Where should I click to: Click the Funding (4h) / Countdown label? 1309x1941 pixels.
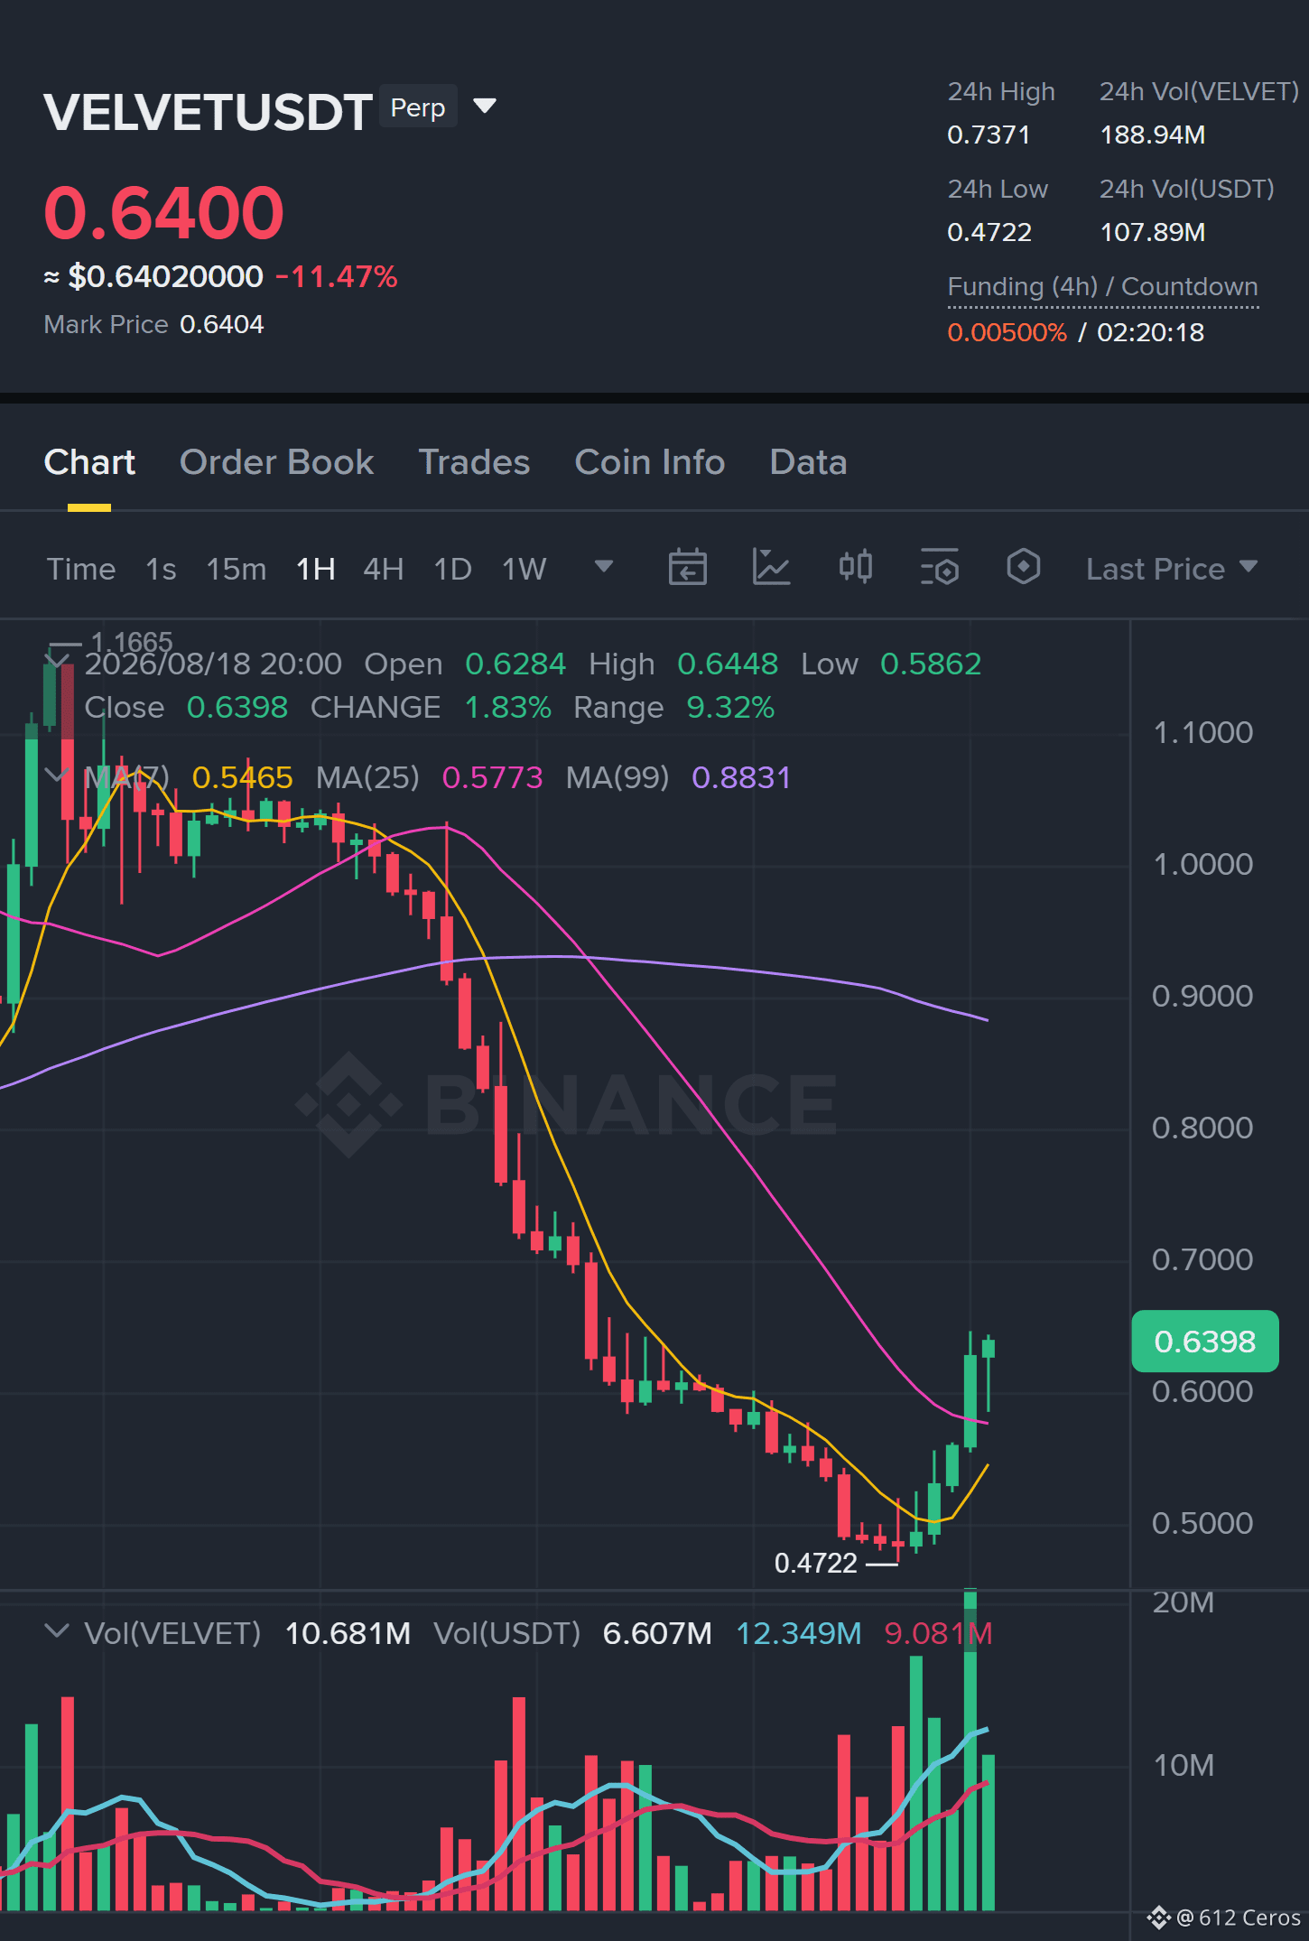point(1103,287)
